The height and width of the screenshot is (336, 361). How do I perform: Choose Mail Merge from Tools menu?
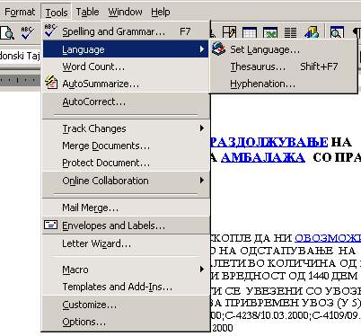coord(126,208)
